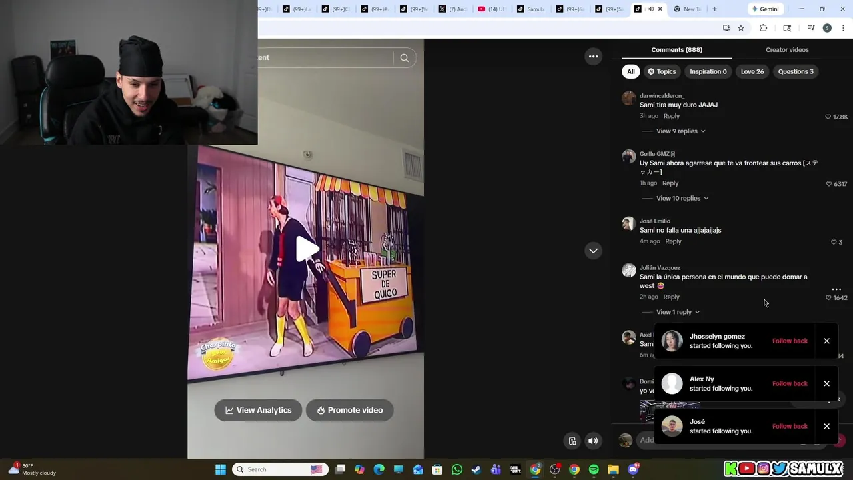
Task: Open Spotify from taskbar
Action: (594, 469)
